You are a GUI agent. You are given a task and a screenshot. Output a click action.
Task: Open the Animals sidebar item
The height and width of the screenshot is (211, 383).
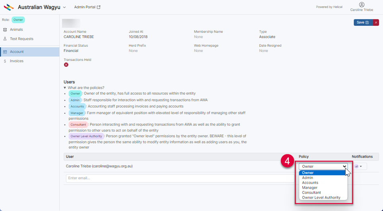coord(29,29)
